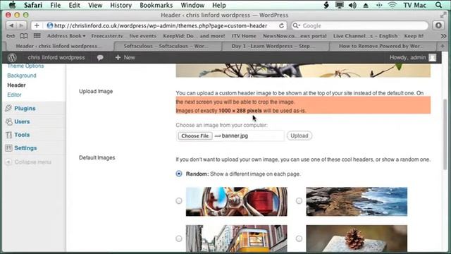The image size is (451, 254).
Task: Click the eject icon in menu bar
Action: pyautogui.click(x=366, y=5)
